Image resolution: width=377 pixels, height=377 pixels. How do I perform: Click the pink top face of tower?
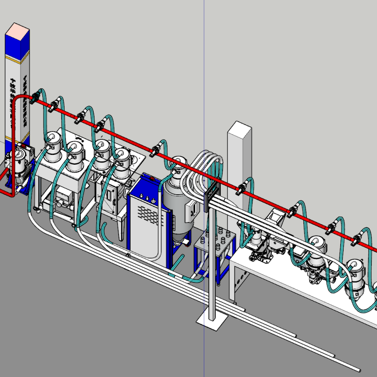(18, 30)
